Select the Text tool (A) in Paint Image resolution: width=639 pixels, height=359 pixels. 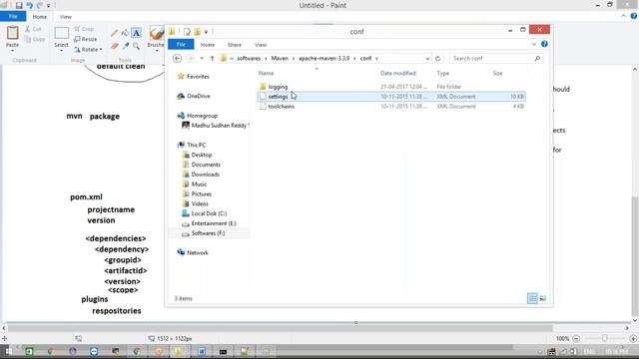tap(136, 33)
